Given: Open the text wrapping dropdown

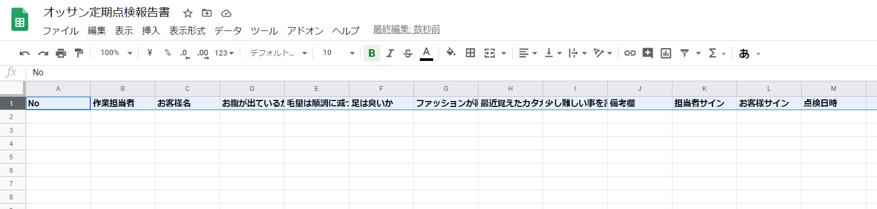Looking at the screenshot, I should [577, 53].
